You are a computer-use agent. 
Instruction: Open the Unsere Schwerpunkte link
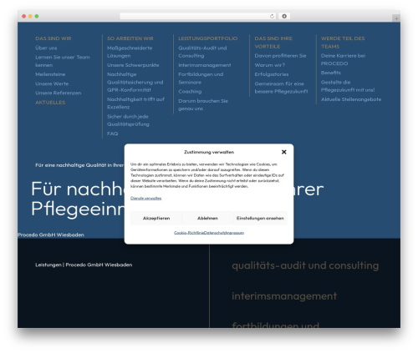pos(133,65)
